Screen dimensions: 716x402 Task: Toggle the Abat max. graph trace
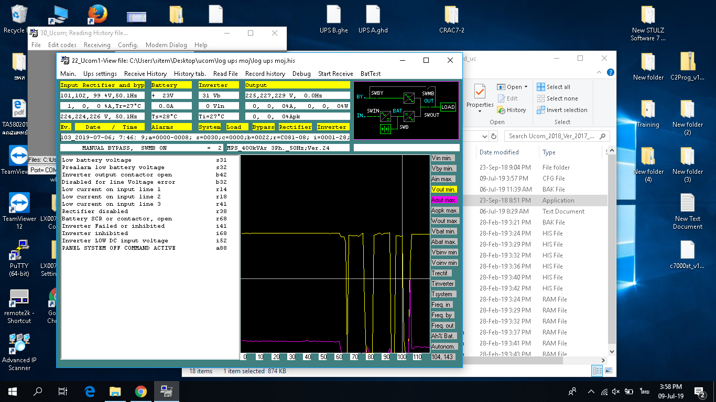pos(443,242)
